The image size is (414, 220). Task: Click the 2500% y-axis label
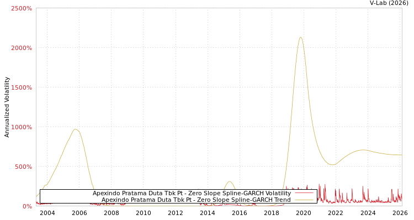pyautogui.click(x=21, y=9)
